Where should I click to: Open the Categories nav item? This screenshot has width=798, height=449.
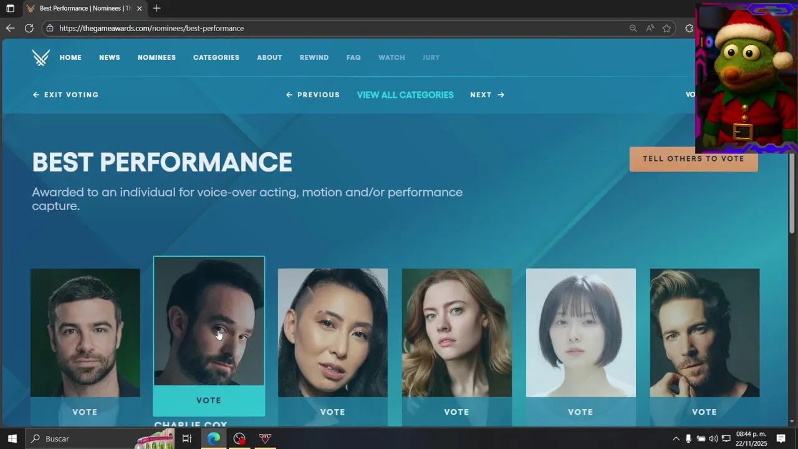pos(216,57)
